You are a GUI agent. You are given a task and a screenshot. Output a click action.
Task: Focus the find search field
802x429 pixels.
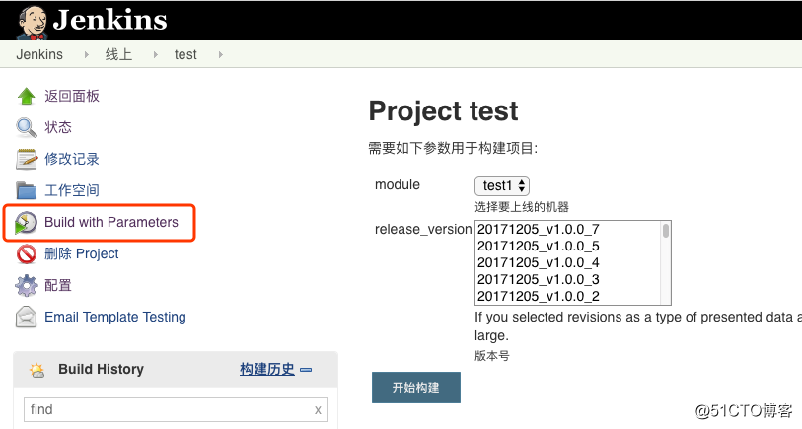tap(176, 410)
